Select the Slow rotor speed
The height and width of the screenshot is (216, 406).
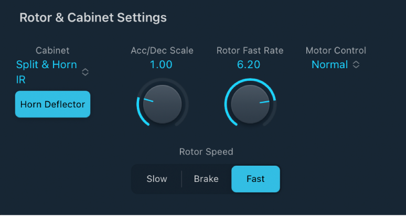157,179
